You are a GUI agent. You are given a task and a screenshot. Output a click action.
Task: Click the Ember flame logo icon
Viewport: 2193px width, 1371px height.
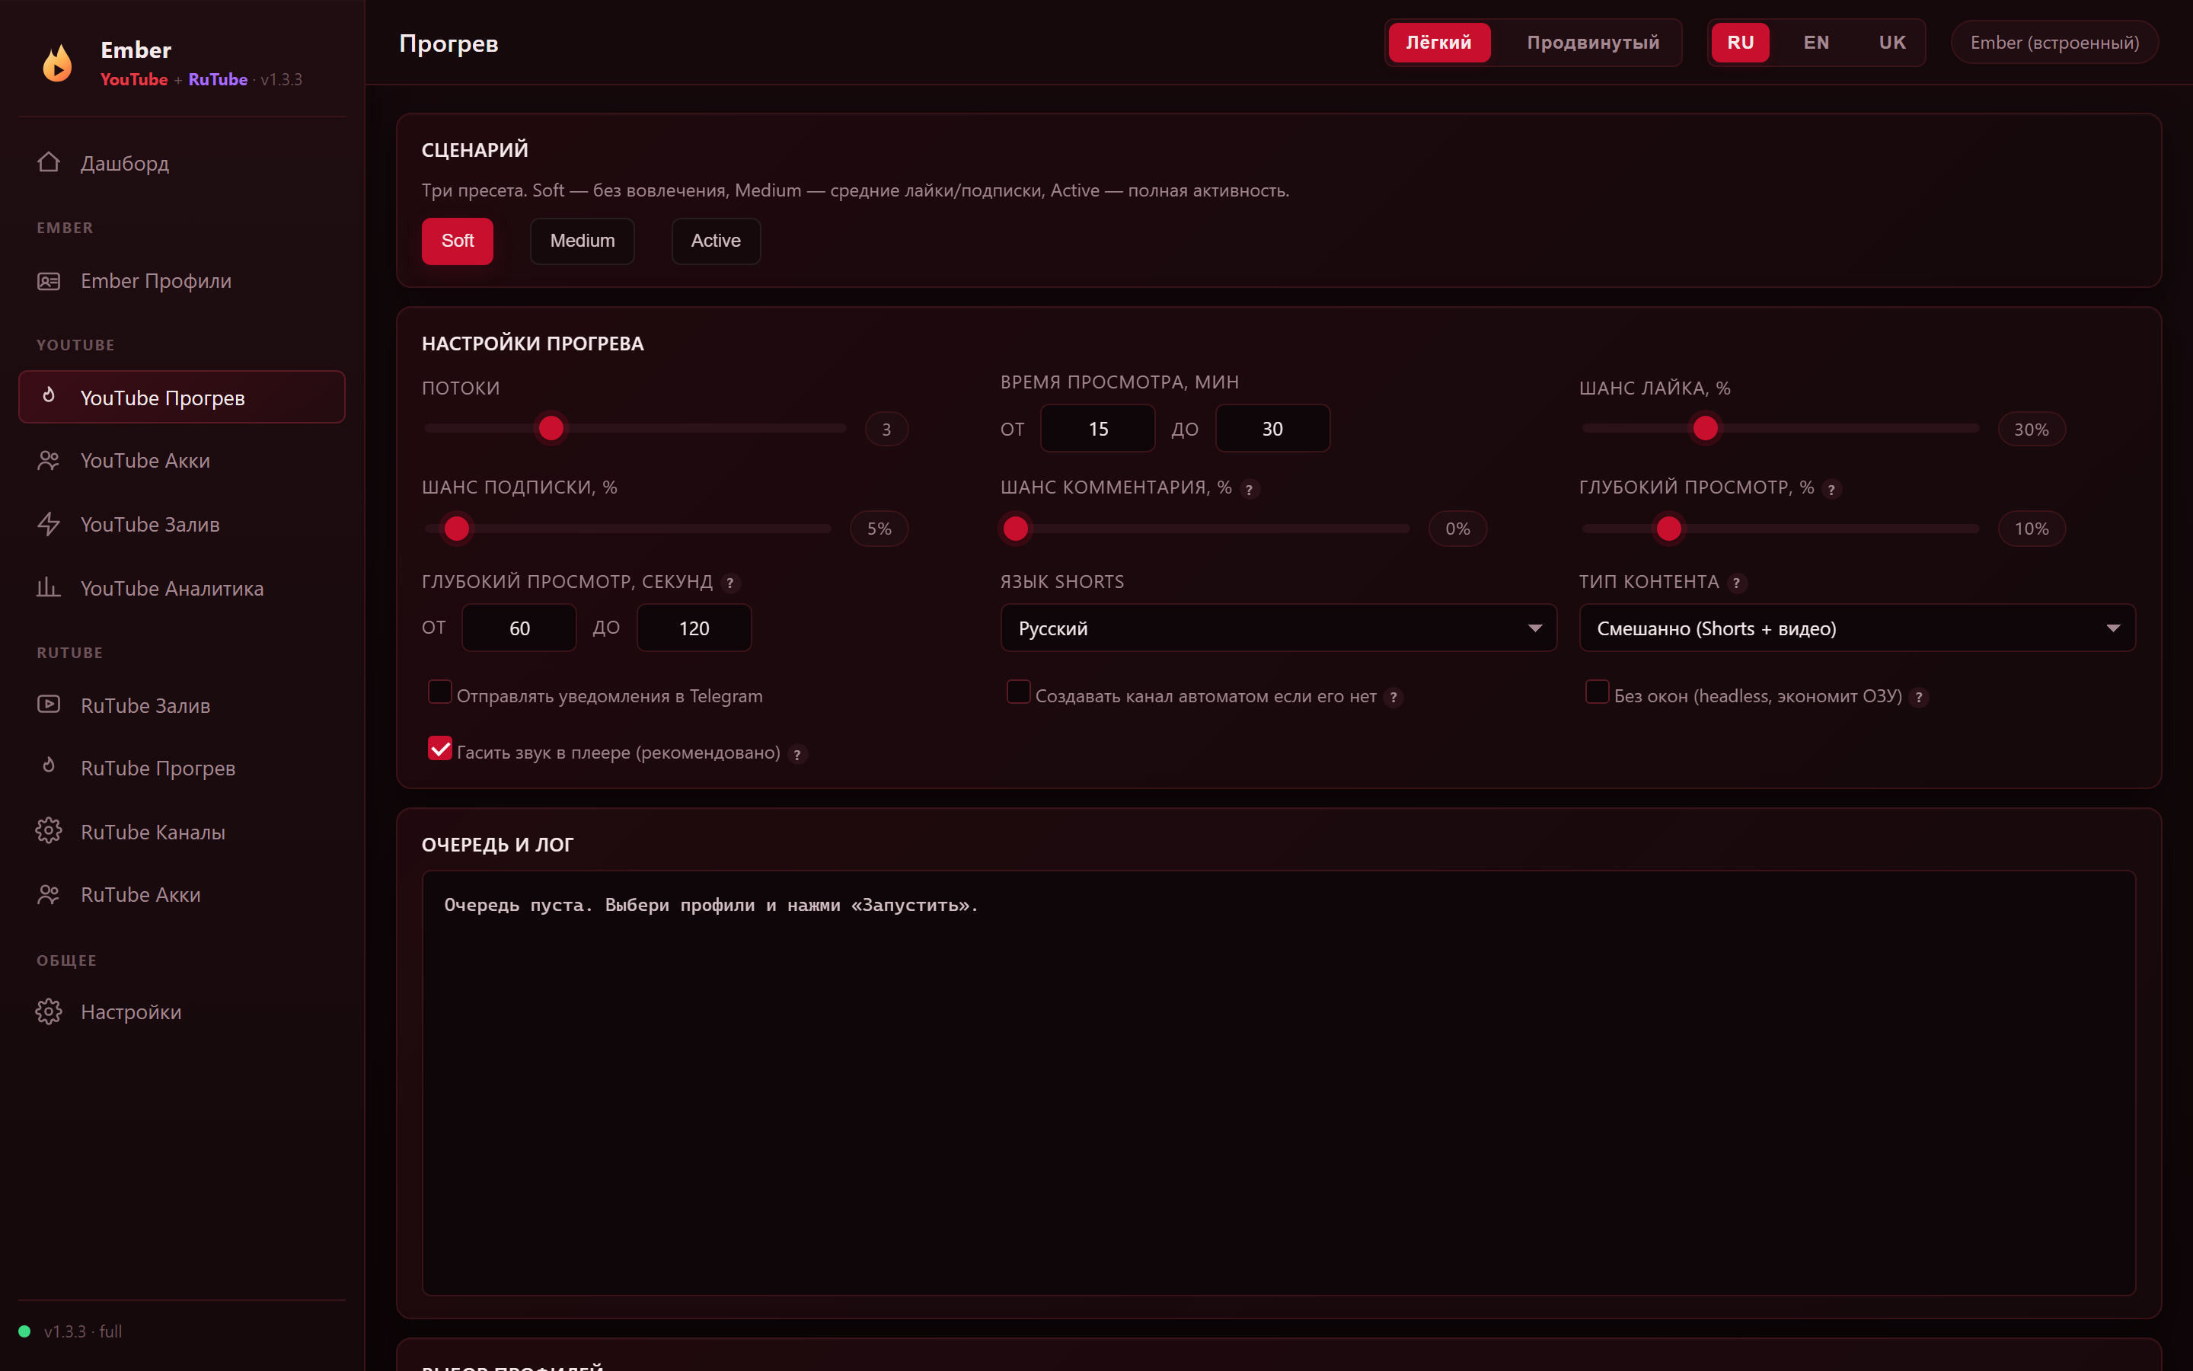tap(57, 63)
